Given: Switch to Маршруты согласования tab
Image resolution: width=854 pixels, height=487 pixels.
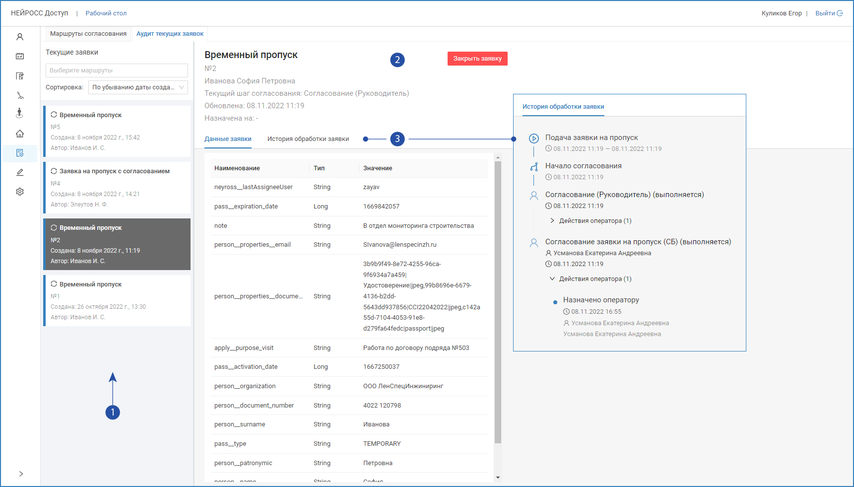Looking at the screenshot, I should tap(88, 34).
